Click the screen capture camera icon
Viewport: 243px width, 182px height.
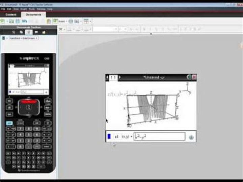(77, 21)
